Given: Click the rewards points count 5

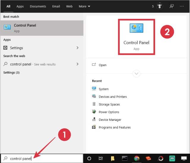Looking at the screenshot, I should (153, 6).
